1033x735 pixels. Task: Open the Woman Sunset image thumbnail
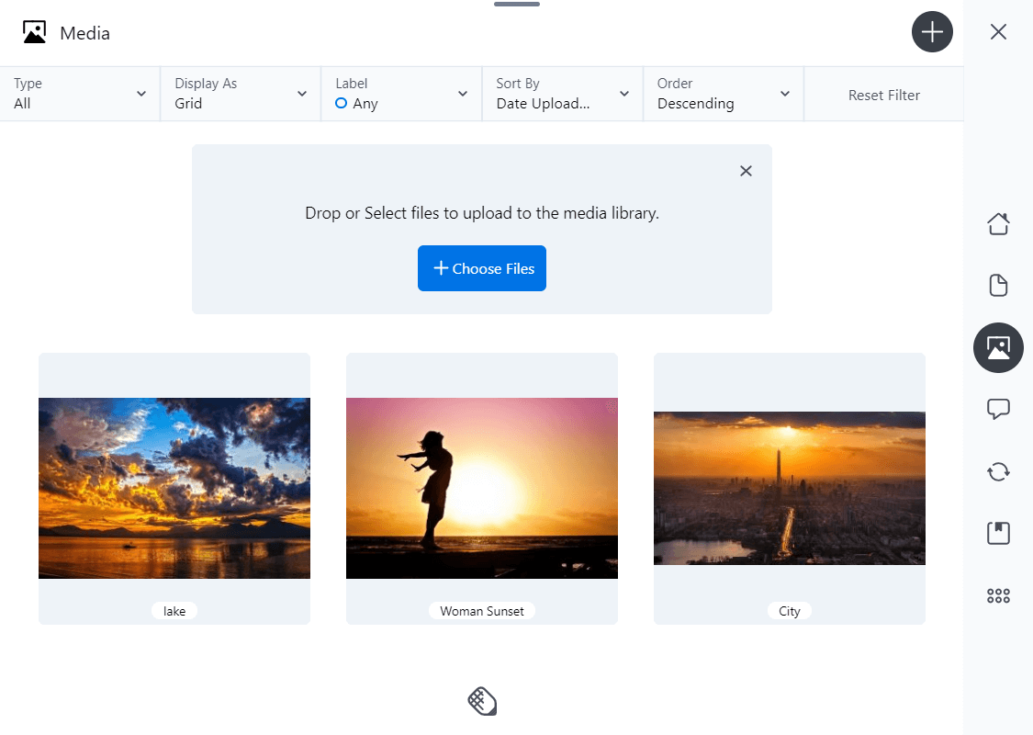pos(481,487)
